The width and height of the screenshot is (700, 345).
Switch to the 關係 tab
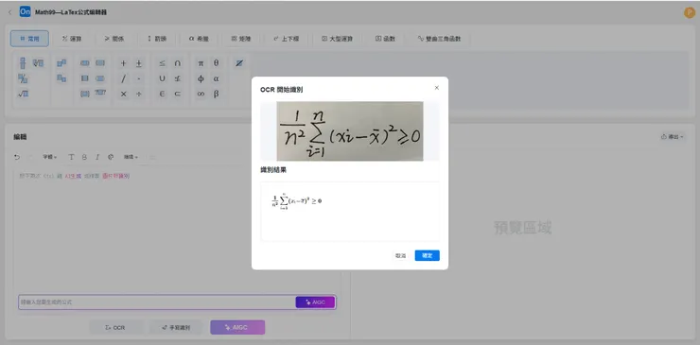pos(114,39)
